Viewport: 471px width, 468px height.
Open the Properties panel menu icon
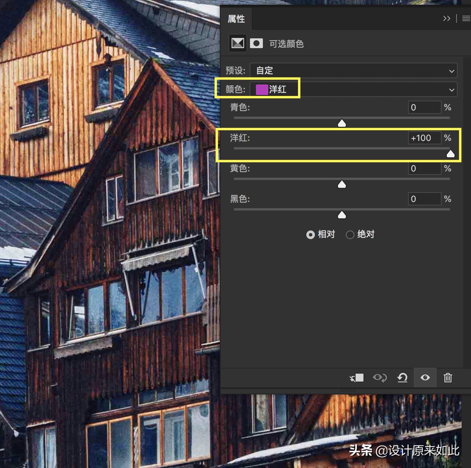pos(466,18)
